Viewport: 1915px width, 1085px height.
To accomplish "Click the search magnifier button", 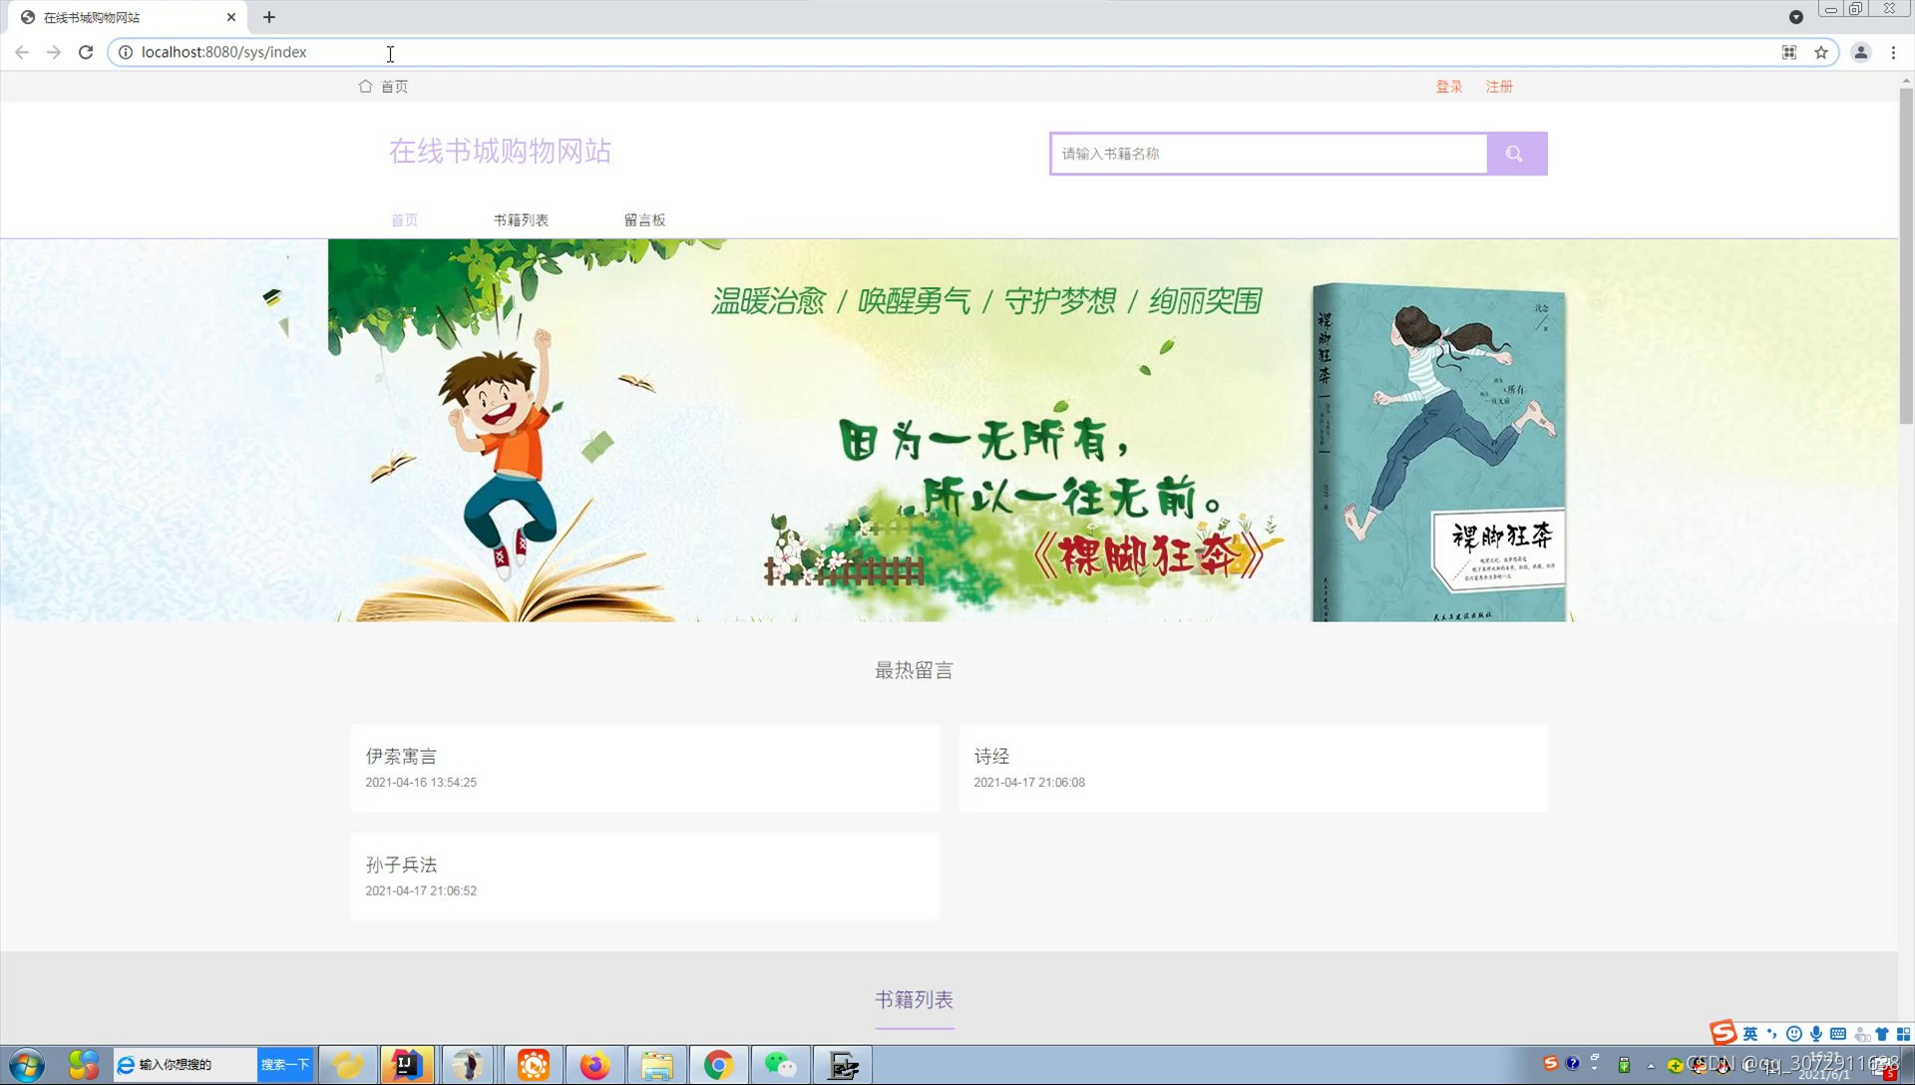I will click(1516, 154).
